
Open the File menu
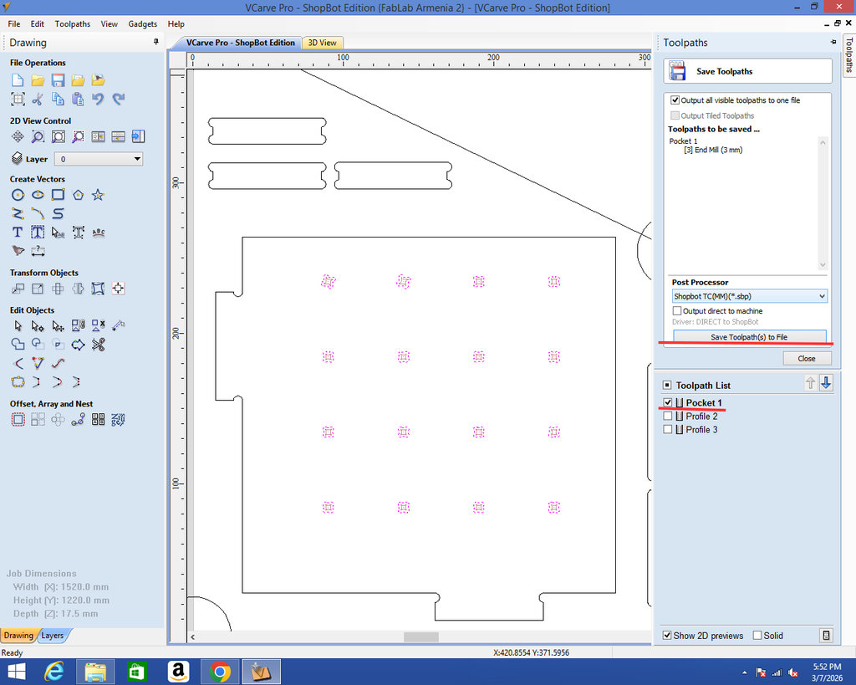pyautogui.click(x=14, y=24)
